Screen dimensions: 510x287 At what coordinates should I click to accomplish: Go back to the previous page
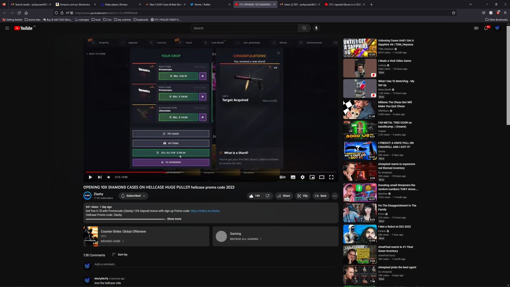click(x=5, y=13)
